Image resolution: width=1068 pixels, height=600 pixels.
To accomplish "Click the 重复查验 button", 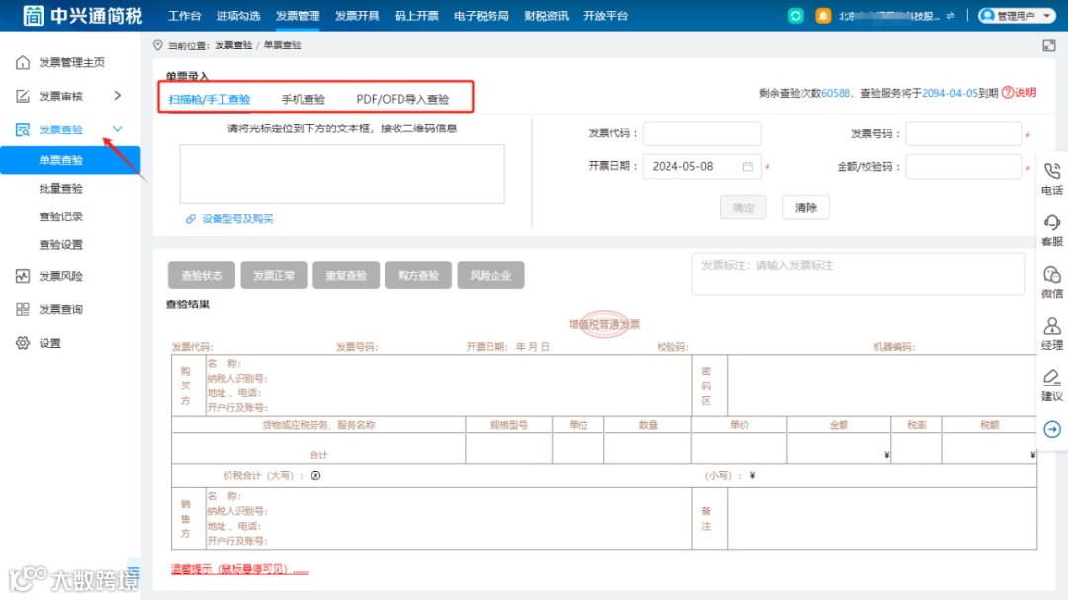I will click(x=346, y=275).
